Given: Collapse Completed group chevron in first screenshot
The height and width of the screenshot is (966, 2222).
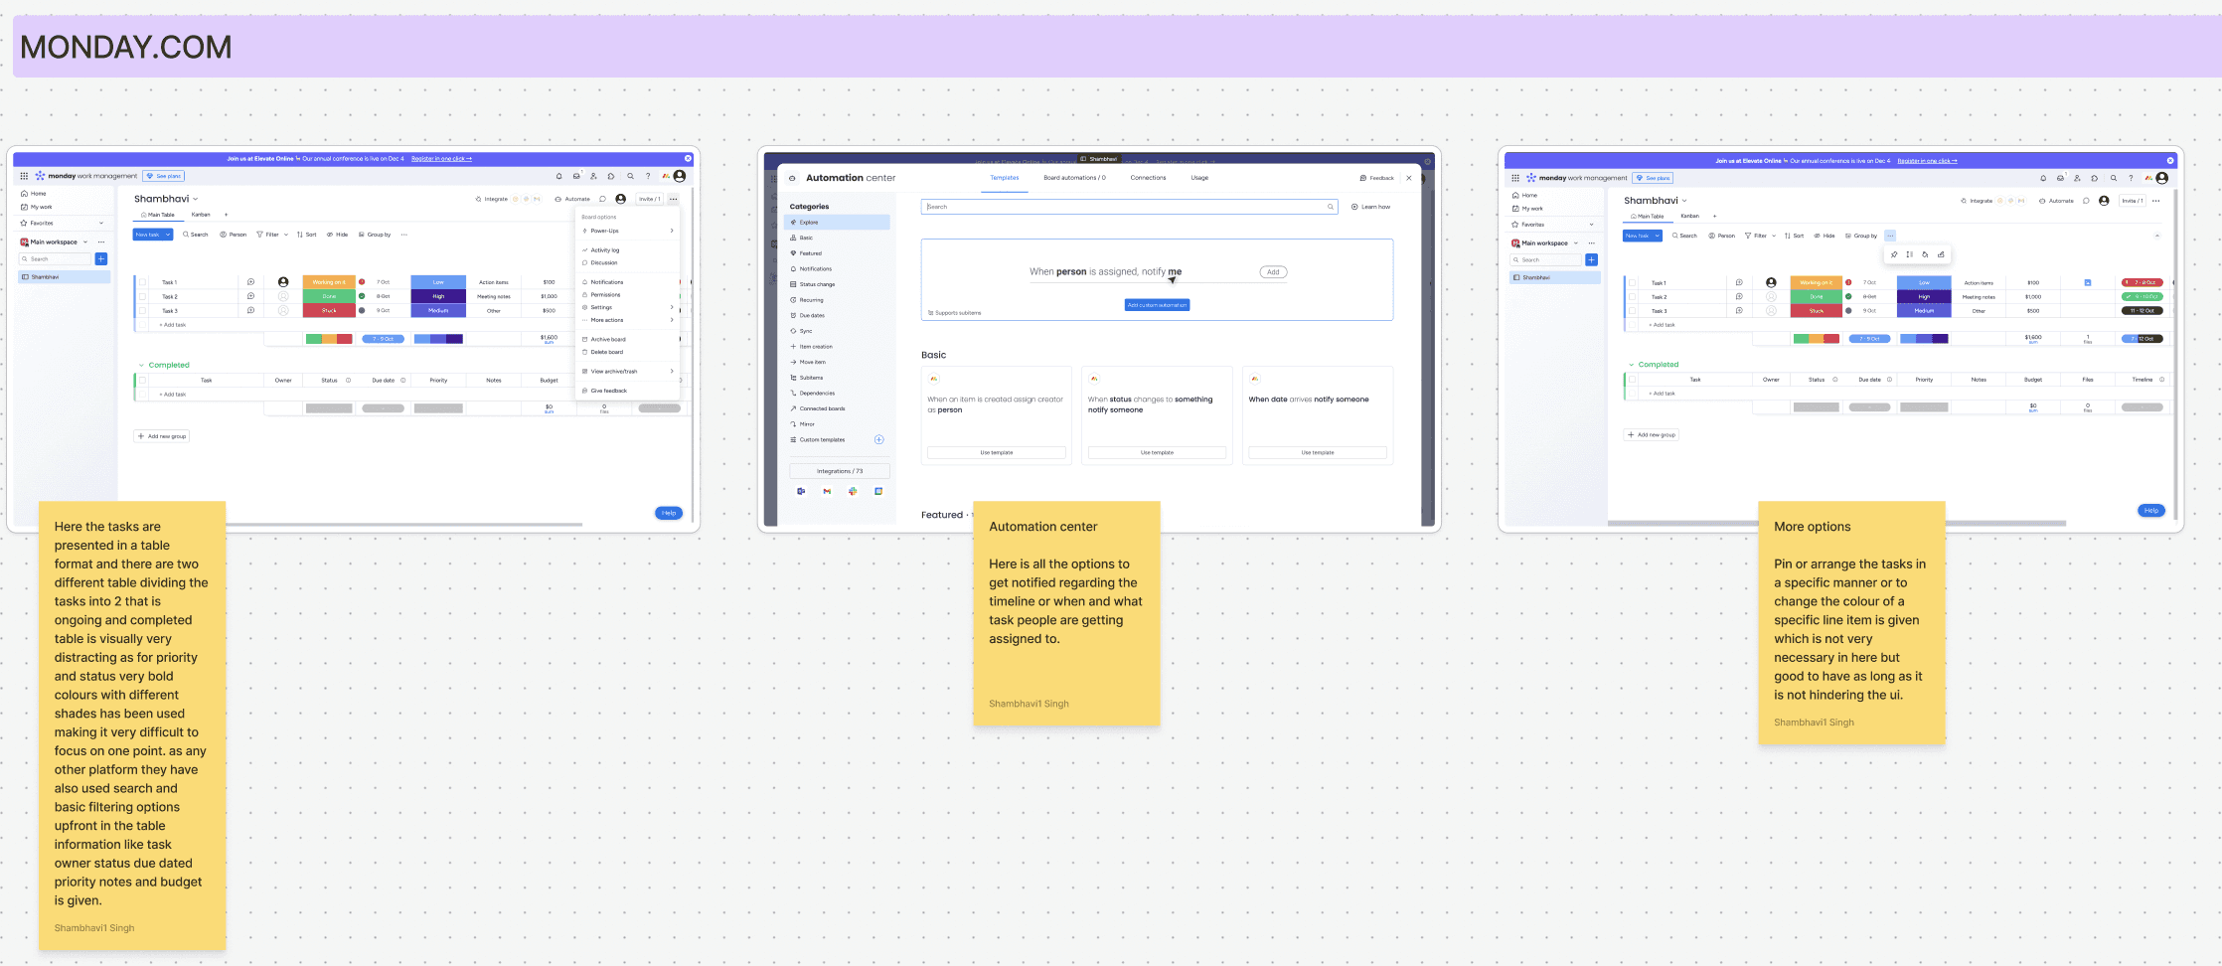Looking at the screenshot, I should [x=141, y=365].
